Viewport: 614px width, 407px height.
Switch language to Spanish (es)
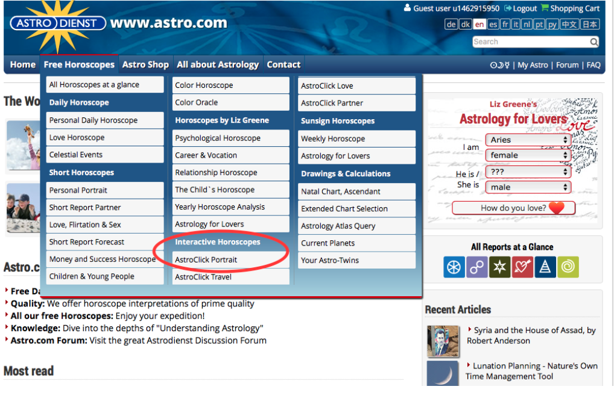click(493, 24)
